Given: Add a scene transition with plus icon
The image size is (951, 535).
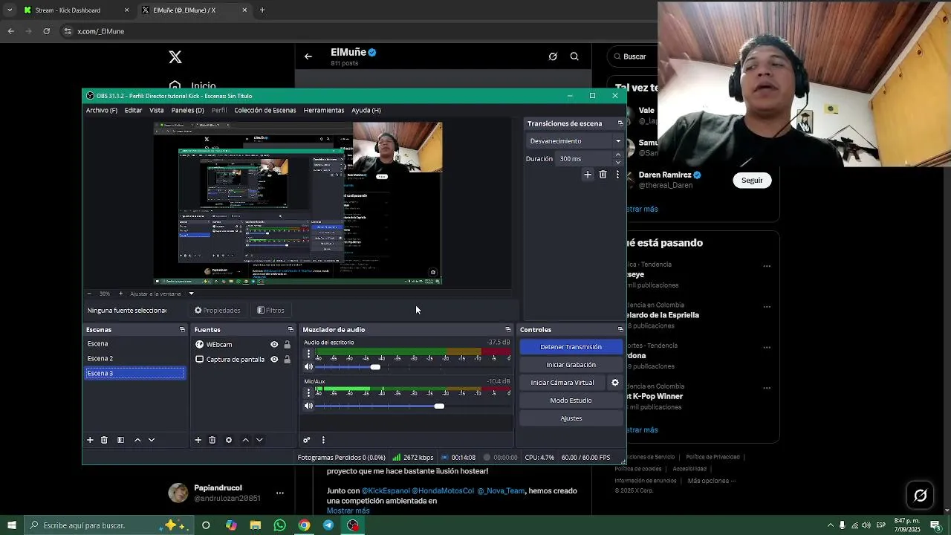Looking at the screenshot, I should [x=588, y=175].
